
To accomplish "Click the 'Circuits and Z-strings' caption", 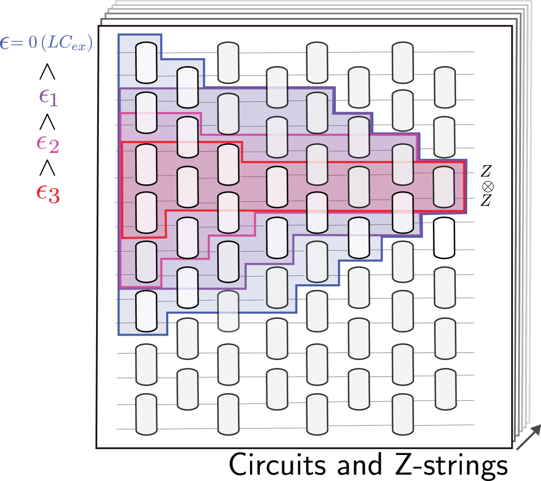I will coord(368,466).
